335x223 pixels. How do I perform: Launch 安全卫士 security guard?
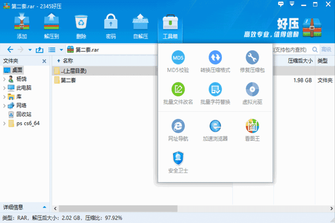(x=178, y=162)
